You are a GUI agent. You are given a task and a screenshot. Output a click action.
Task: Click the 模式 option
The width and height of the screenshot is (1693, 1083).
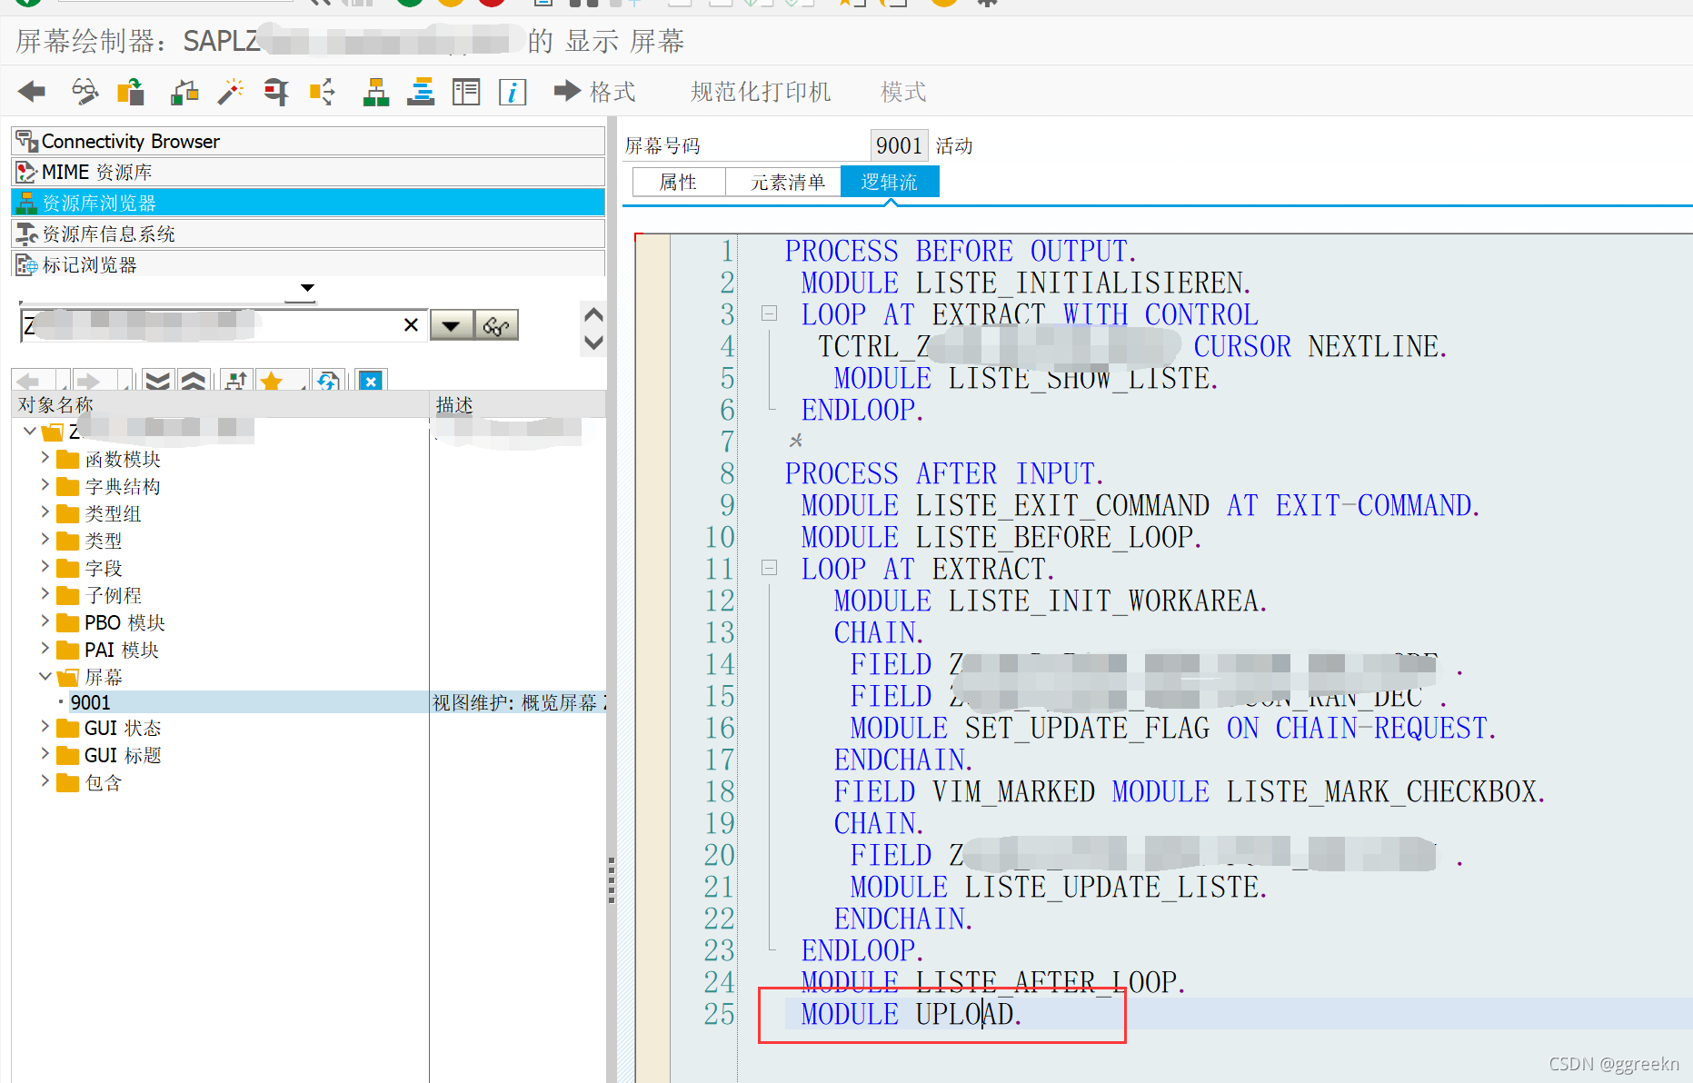[x=901, y=91]
